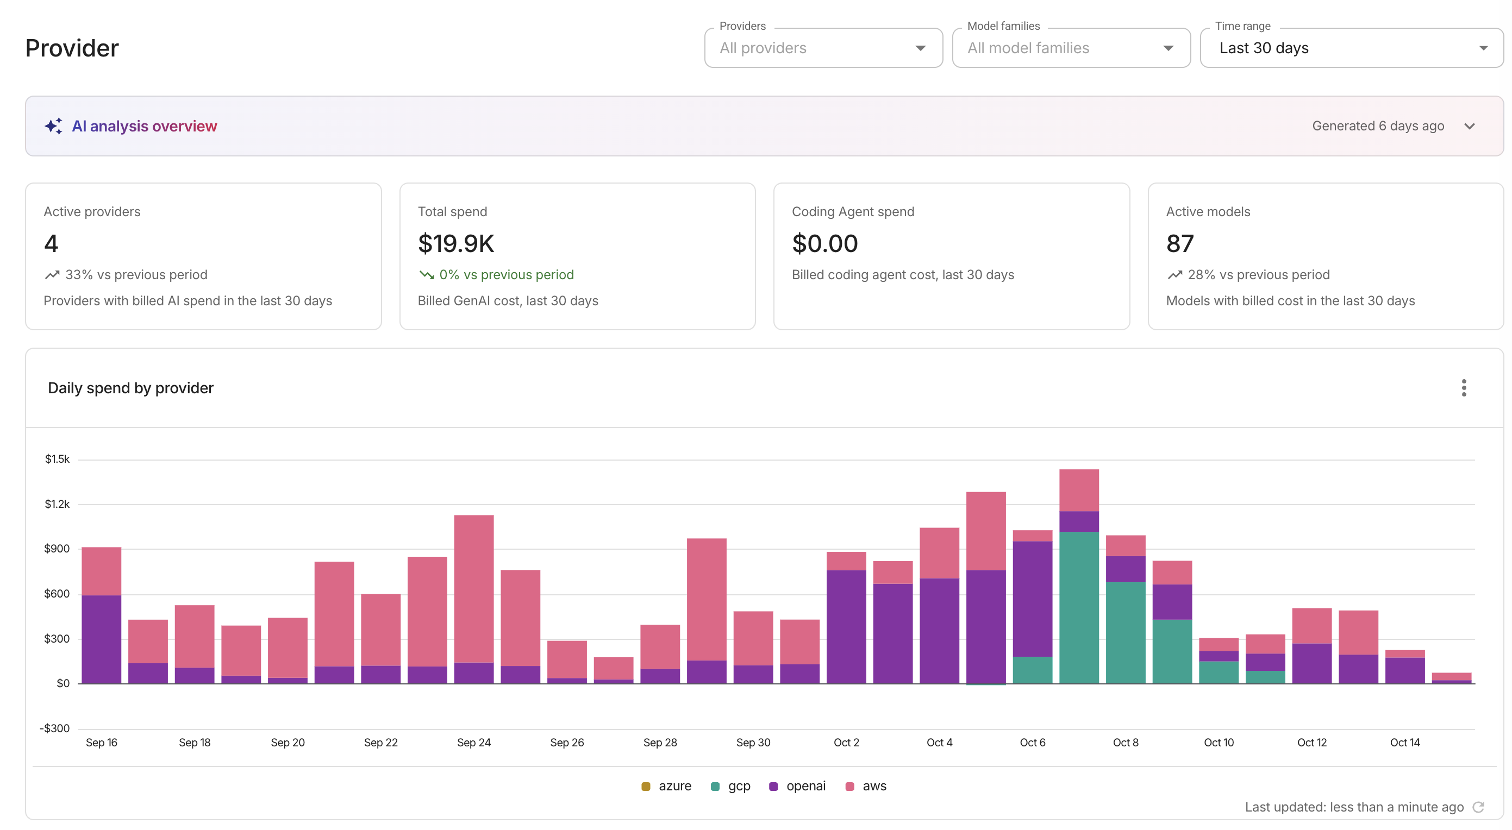Click the upward trend icon under Active providers

pyautogui.click(x=52, y=274)
